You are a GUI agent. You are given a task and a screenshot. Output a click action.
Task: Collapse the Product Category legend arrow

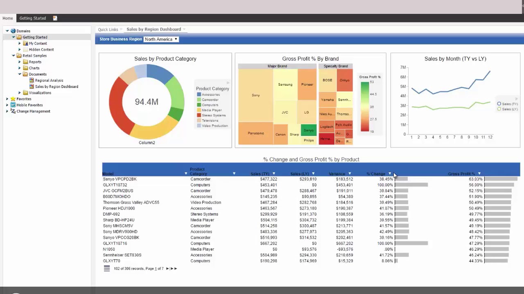(228, 83)
